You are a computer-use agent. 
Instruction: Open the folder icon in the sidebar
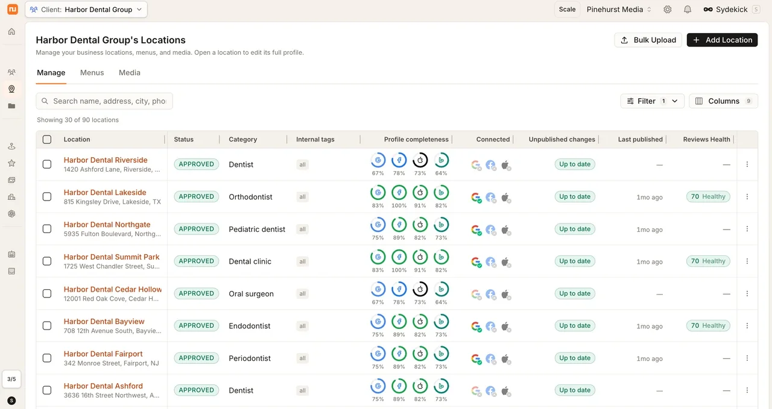(x=11, y=106)
